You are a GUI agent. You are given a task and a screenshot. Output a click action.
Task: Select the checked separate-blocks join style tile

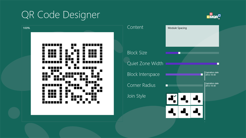(x=172, y=99)
